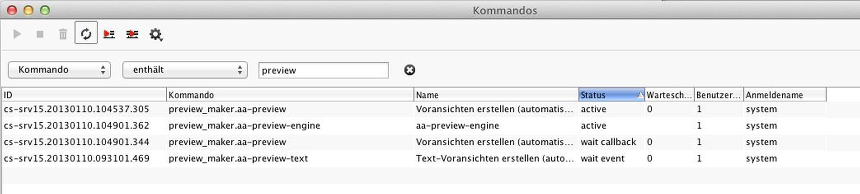Click the first red arrow list icon

(x=109, y=34)
